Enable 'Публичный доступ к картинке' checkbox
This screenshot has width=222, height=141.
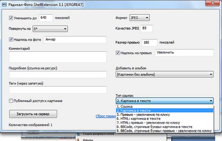(x=11, y=101)
